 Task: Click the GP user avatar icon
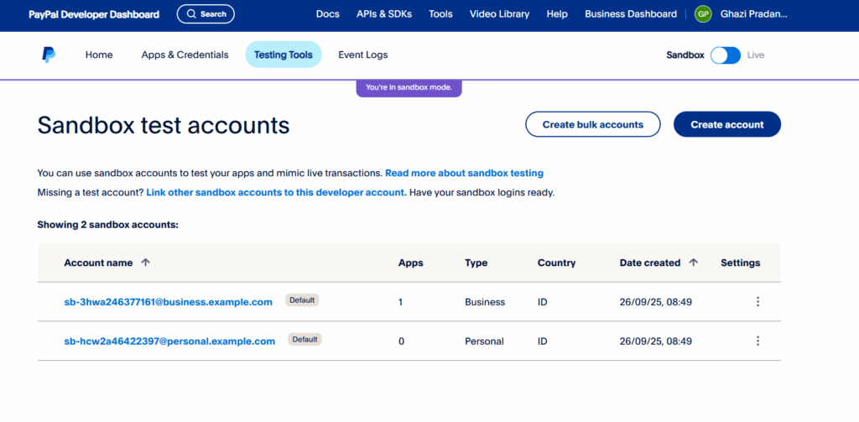(x=703, y=14)
